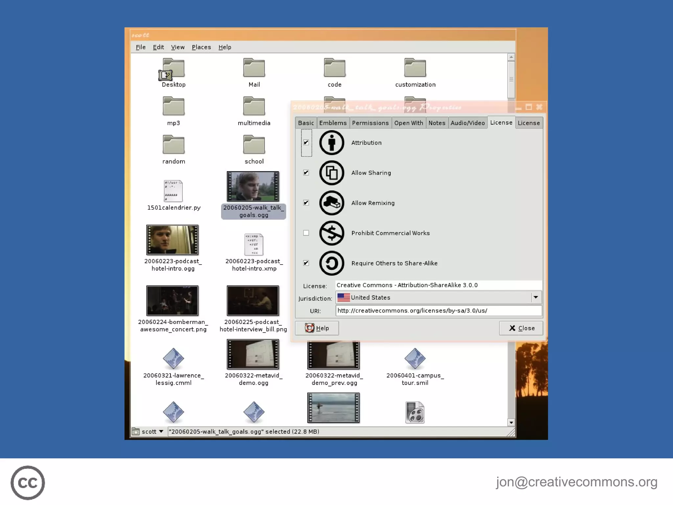This screenshot has width=673, height=505.
Task: Select the 1501calendrier.py script file icon
Action: point(173,191)
